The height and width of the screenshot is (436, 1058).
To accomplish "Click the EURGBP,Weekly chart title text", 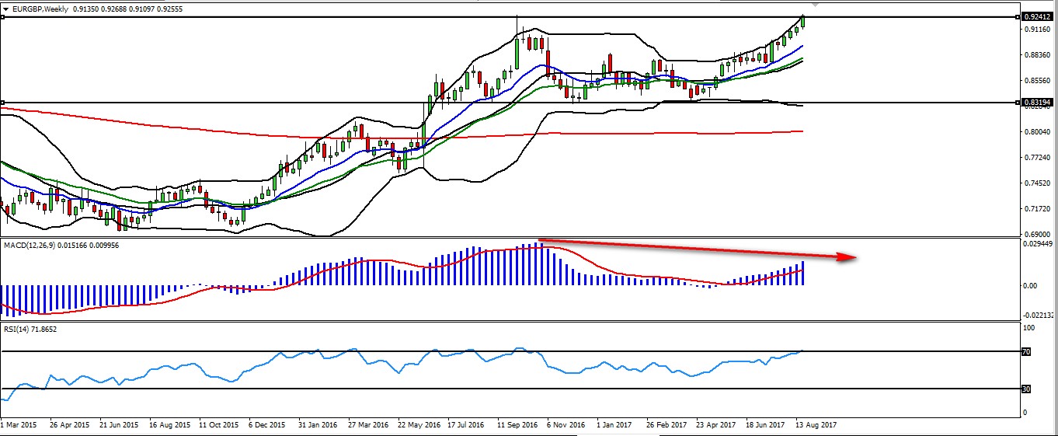I will point(40,7).
